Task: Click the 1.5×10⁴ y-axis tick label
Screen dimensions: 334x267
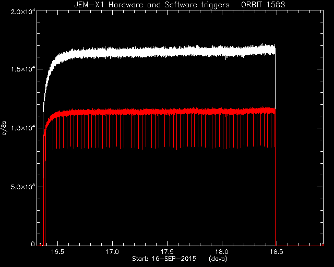Action: point(23,69)
